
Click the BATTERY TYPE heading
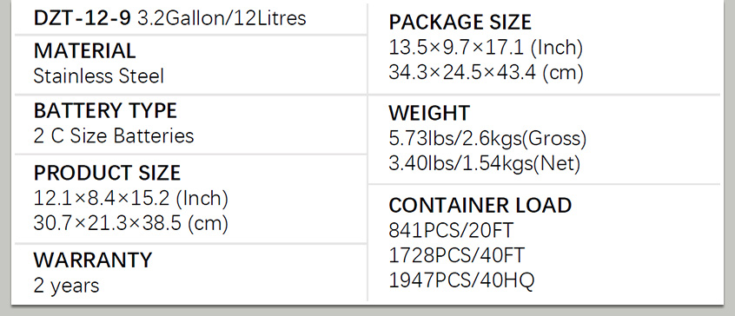[x=105, y=111]
